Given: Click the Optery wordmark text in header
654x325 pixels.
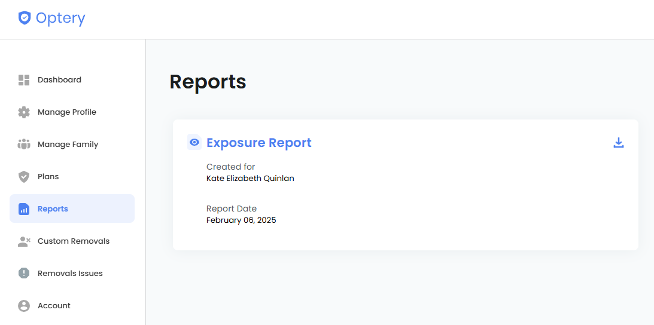Looking at the screenshot, I should click(x=60, y=18).
